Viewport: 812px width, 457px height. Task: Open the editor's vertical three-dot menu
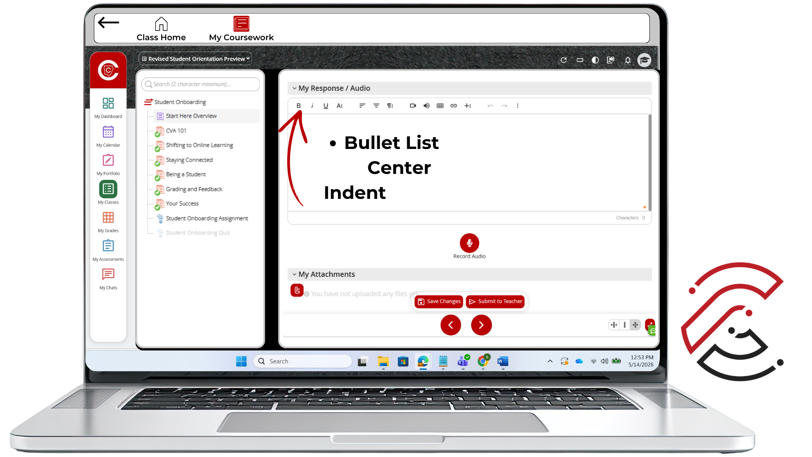(x=518, y=106)
